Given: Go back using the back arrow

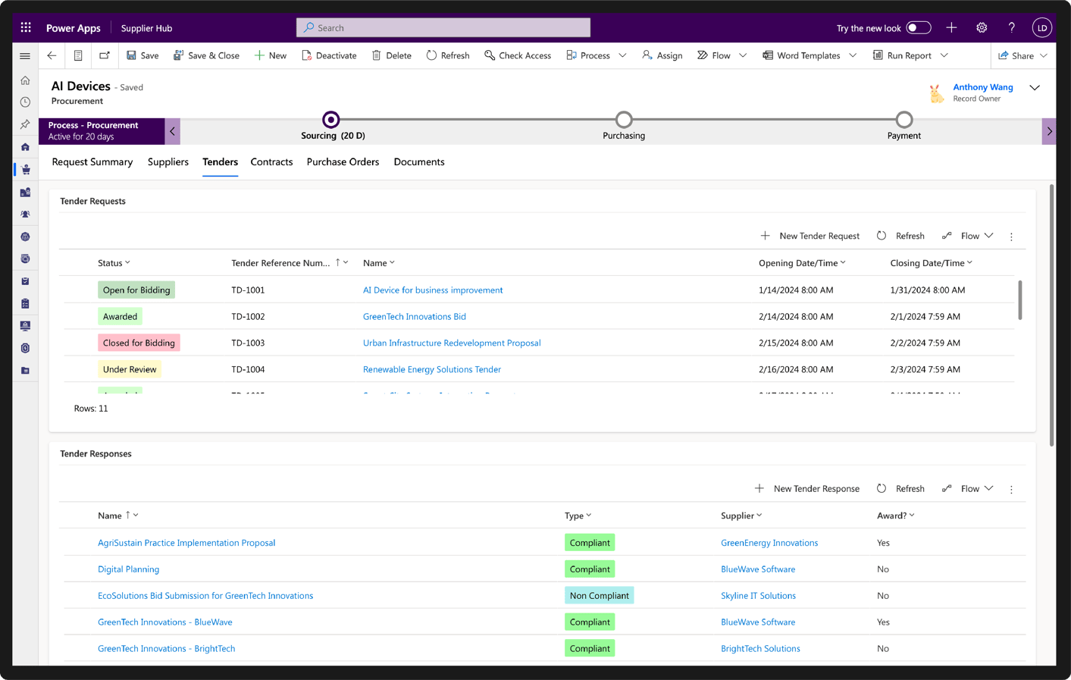Looking at the screenshot, I should (52, 55).
